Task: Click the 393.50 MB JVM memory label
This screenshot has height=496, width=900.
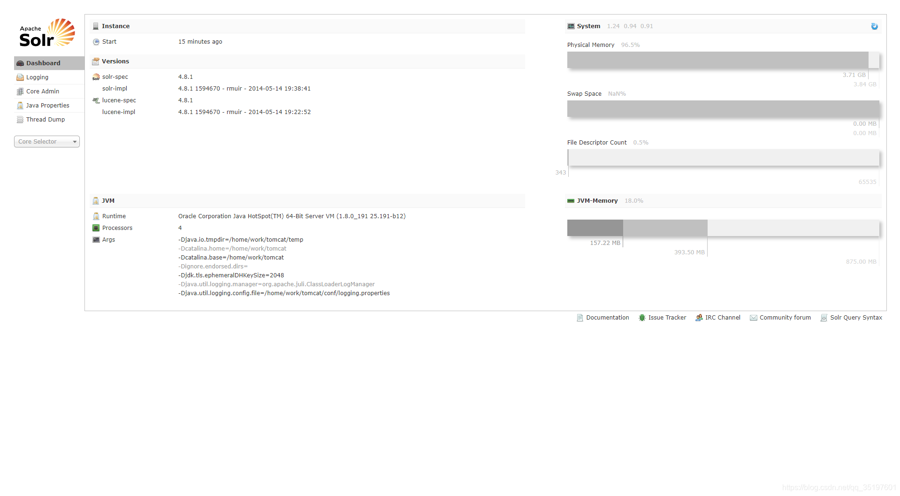Action: point(689,252)
